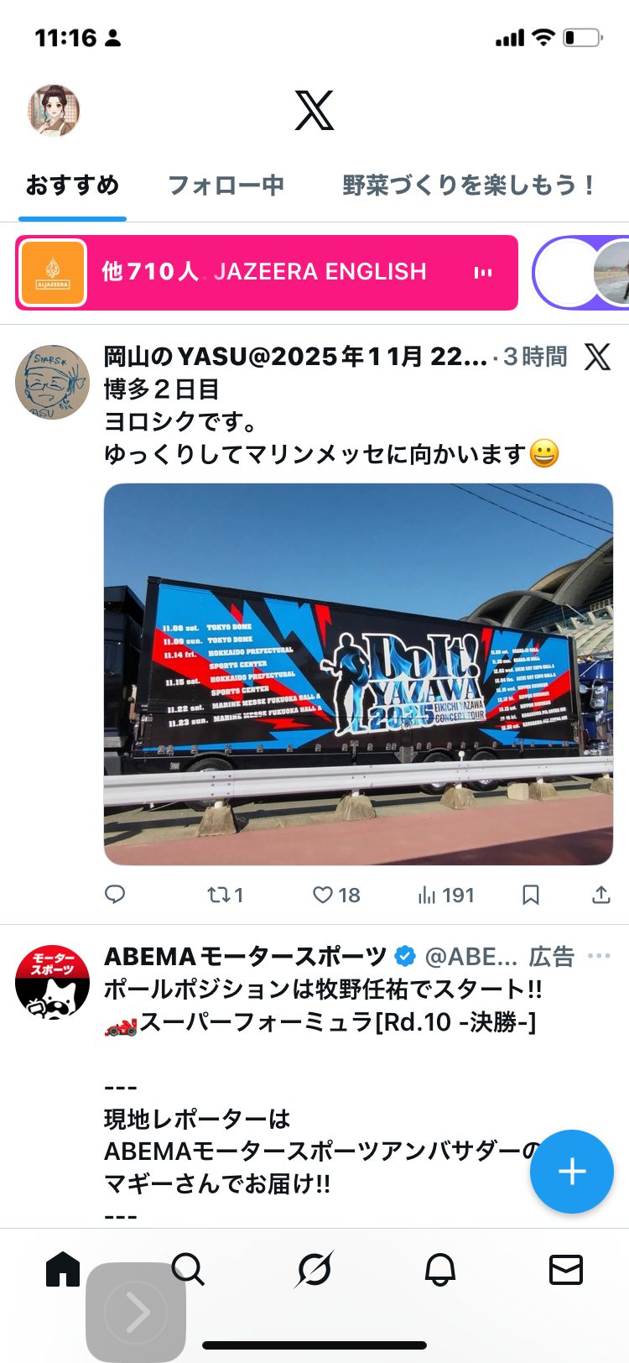Like the post with 18 likes

pos(336,895)
